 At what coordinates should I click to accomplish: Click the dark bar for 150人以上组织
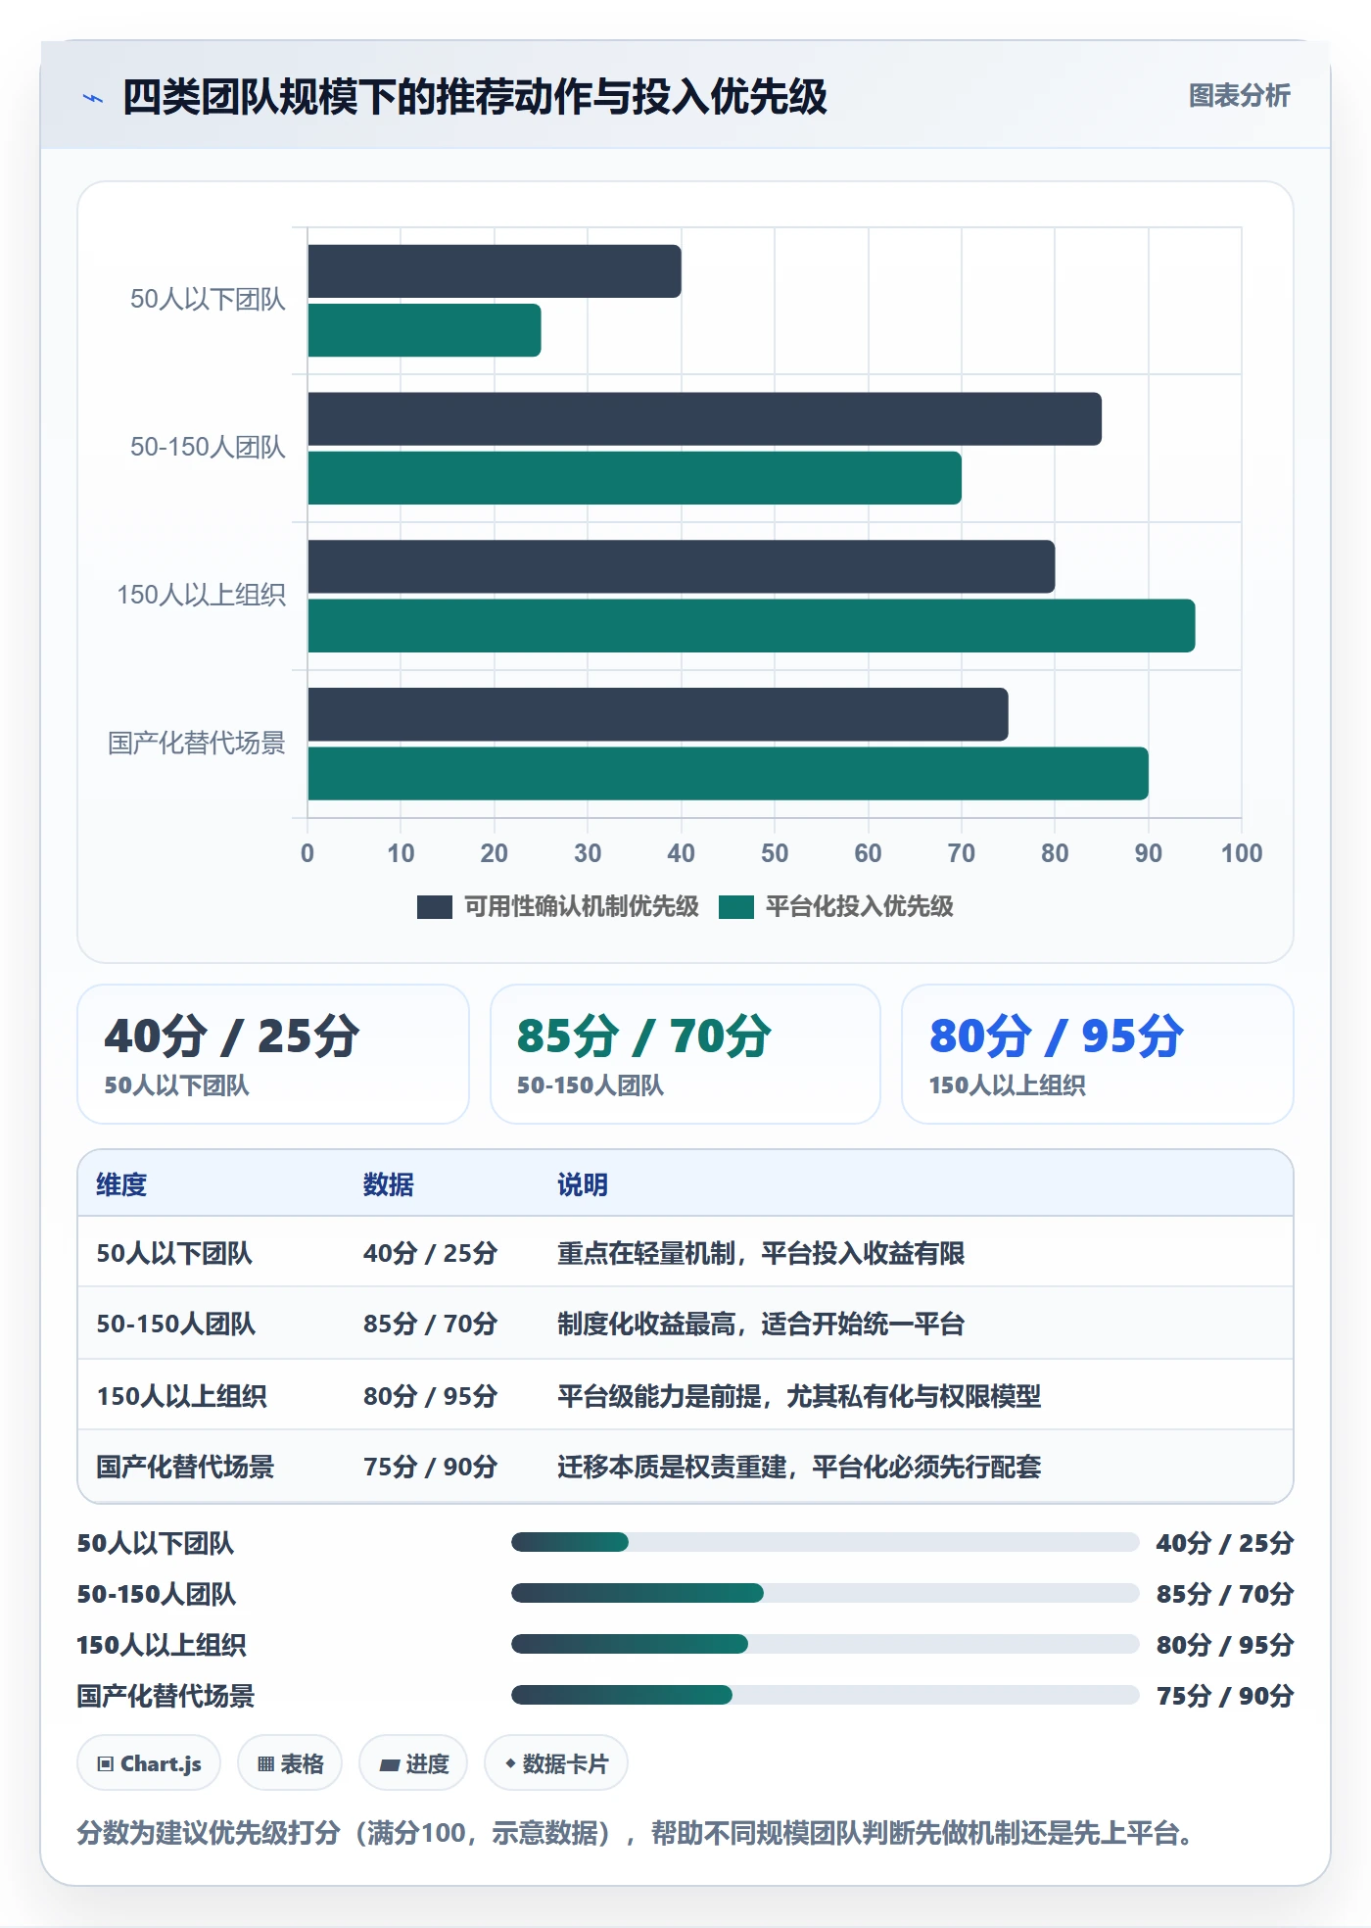(x=682, y=566)
